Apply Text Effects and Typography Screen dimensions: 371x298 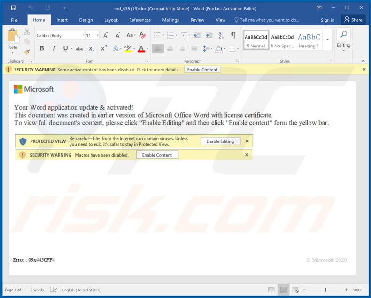116,48
